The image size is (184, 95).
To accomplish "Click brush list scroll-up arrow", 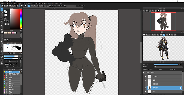I will click(x=21, y=72).
